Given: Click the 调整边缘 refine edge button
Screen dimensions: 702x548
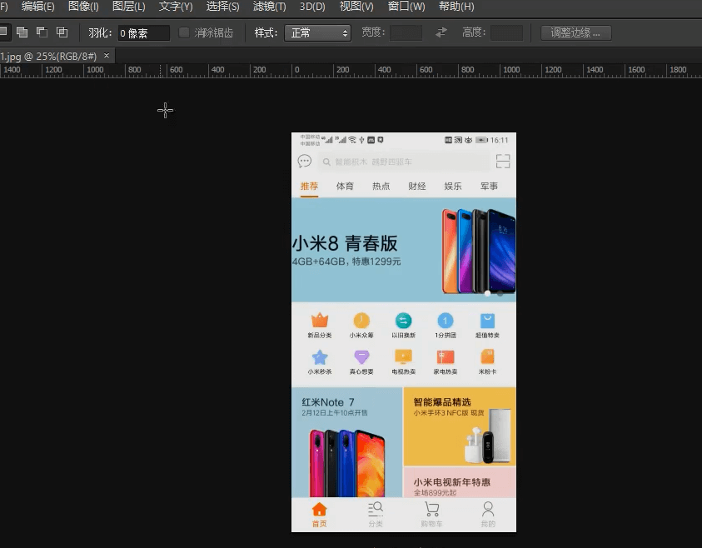Looking at the screenshot, I should (575, 32).
